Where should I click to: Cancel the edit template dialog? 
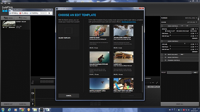(69, 96)
